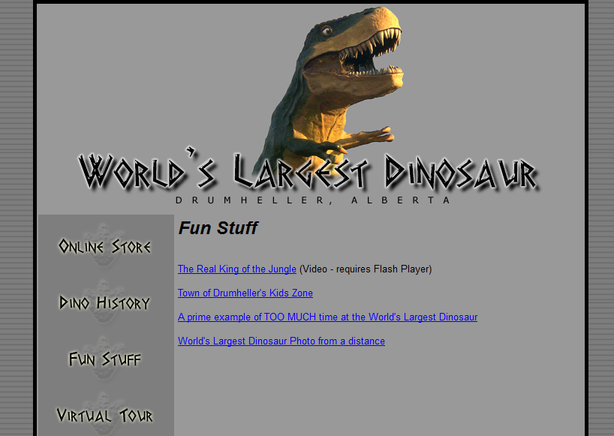Open The Real King of the Jungle video
This screenshot has width=614, height=436.
coord(237,269)
